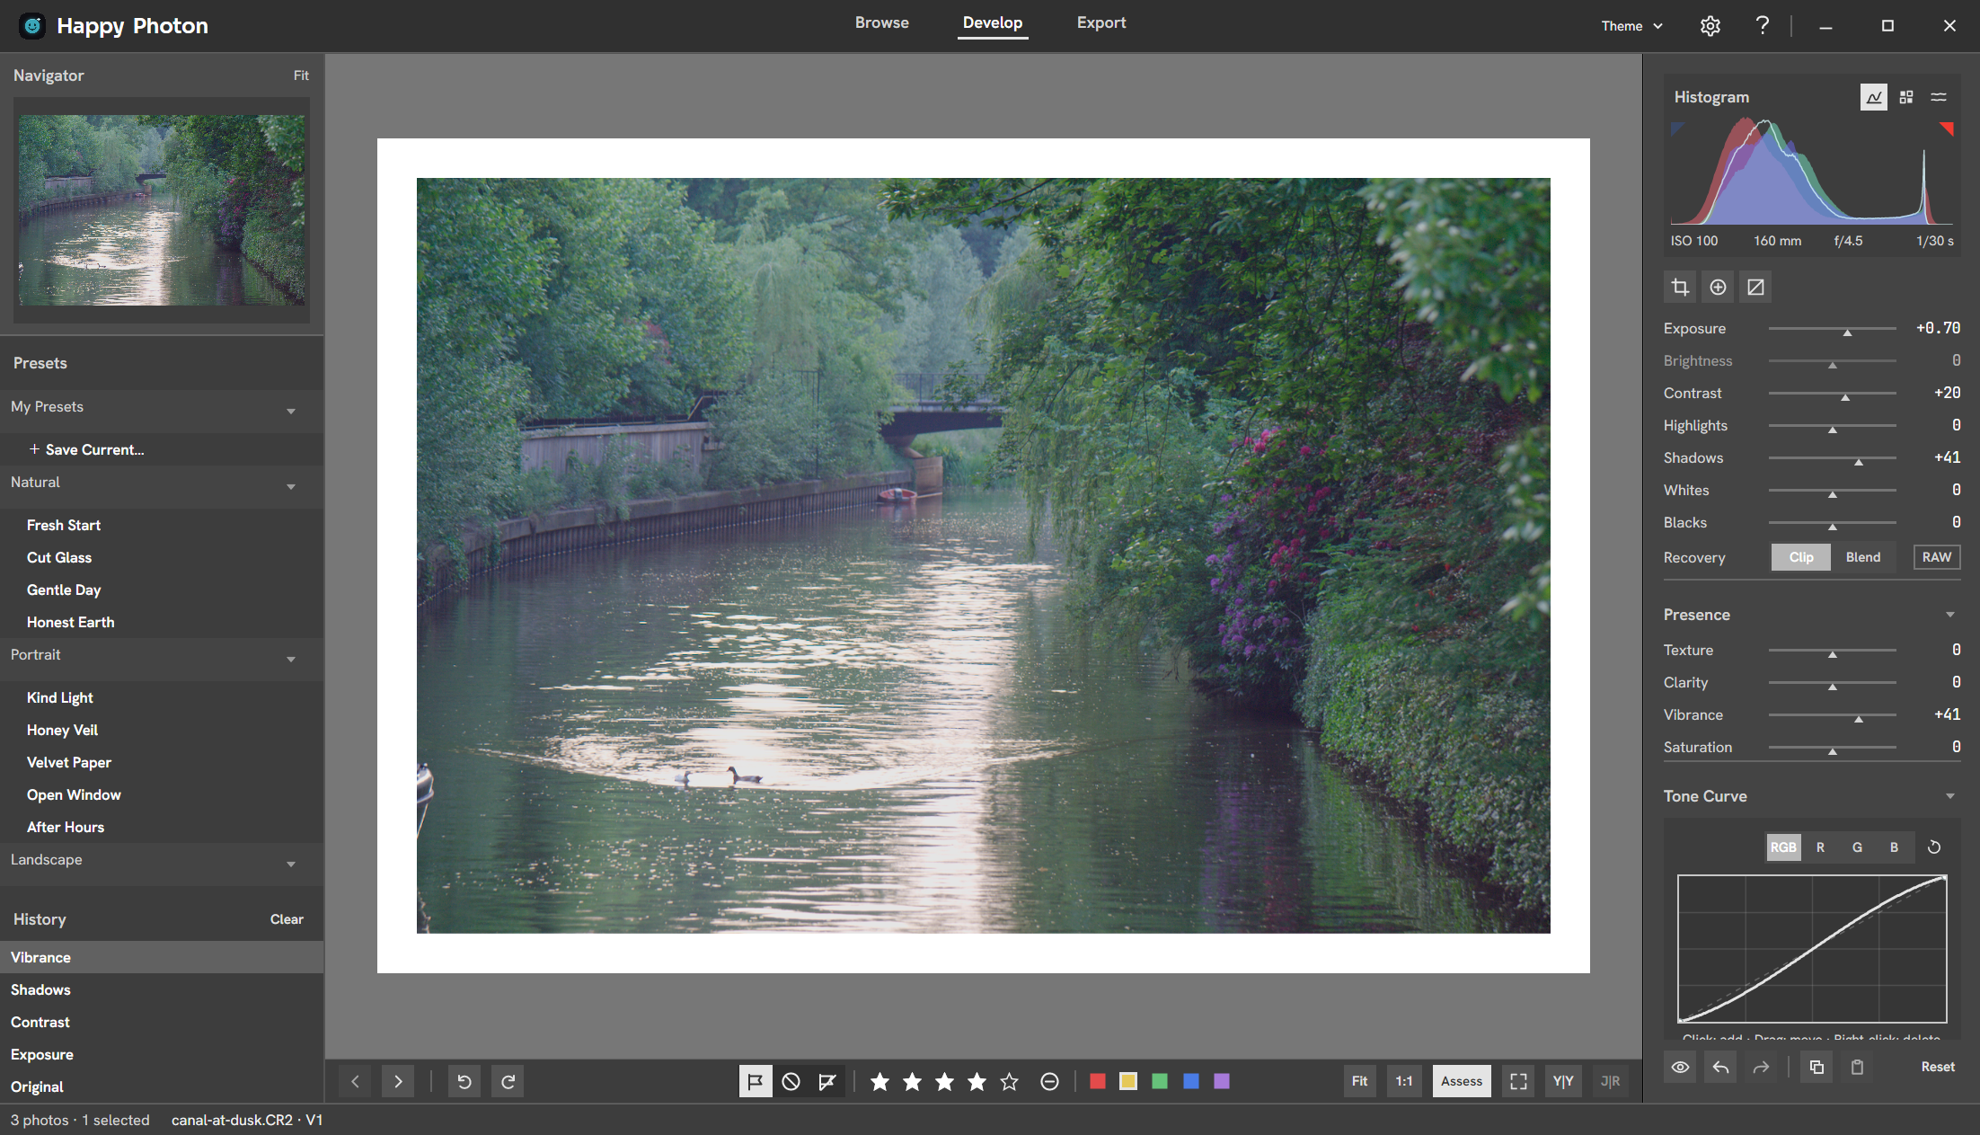Toggle fullscreen view icon
Image resolution: width=1980 pixels, height=1135 pixels.
[x=1518, y=1081]
